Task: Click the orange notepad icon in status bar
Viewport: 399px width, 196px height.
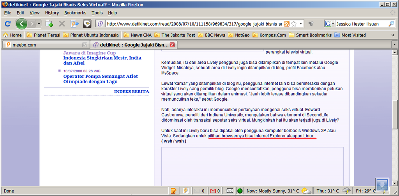Action: [173, 191]
